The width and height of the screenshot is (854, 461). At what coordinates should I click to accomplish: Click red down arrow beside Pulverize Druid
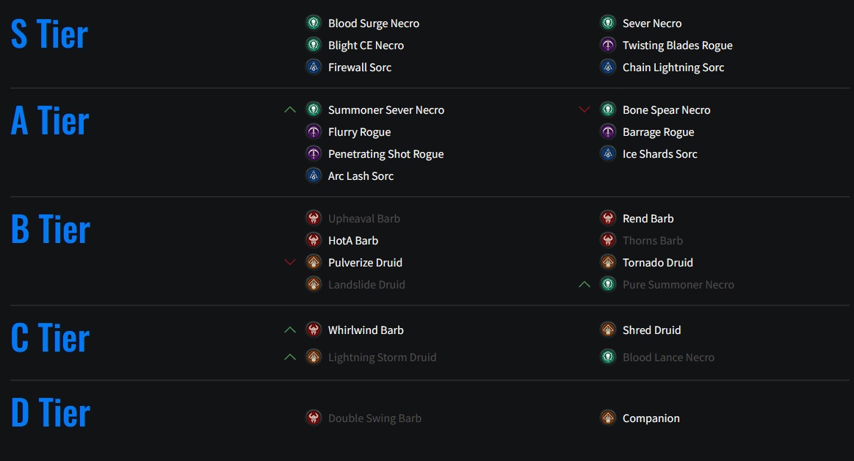[290, 262]
